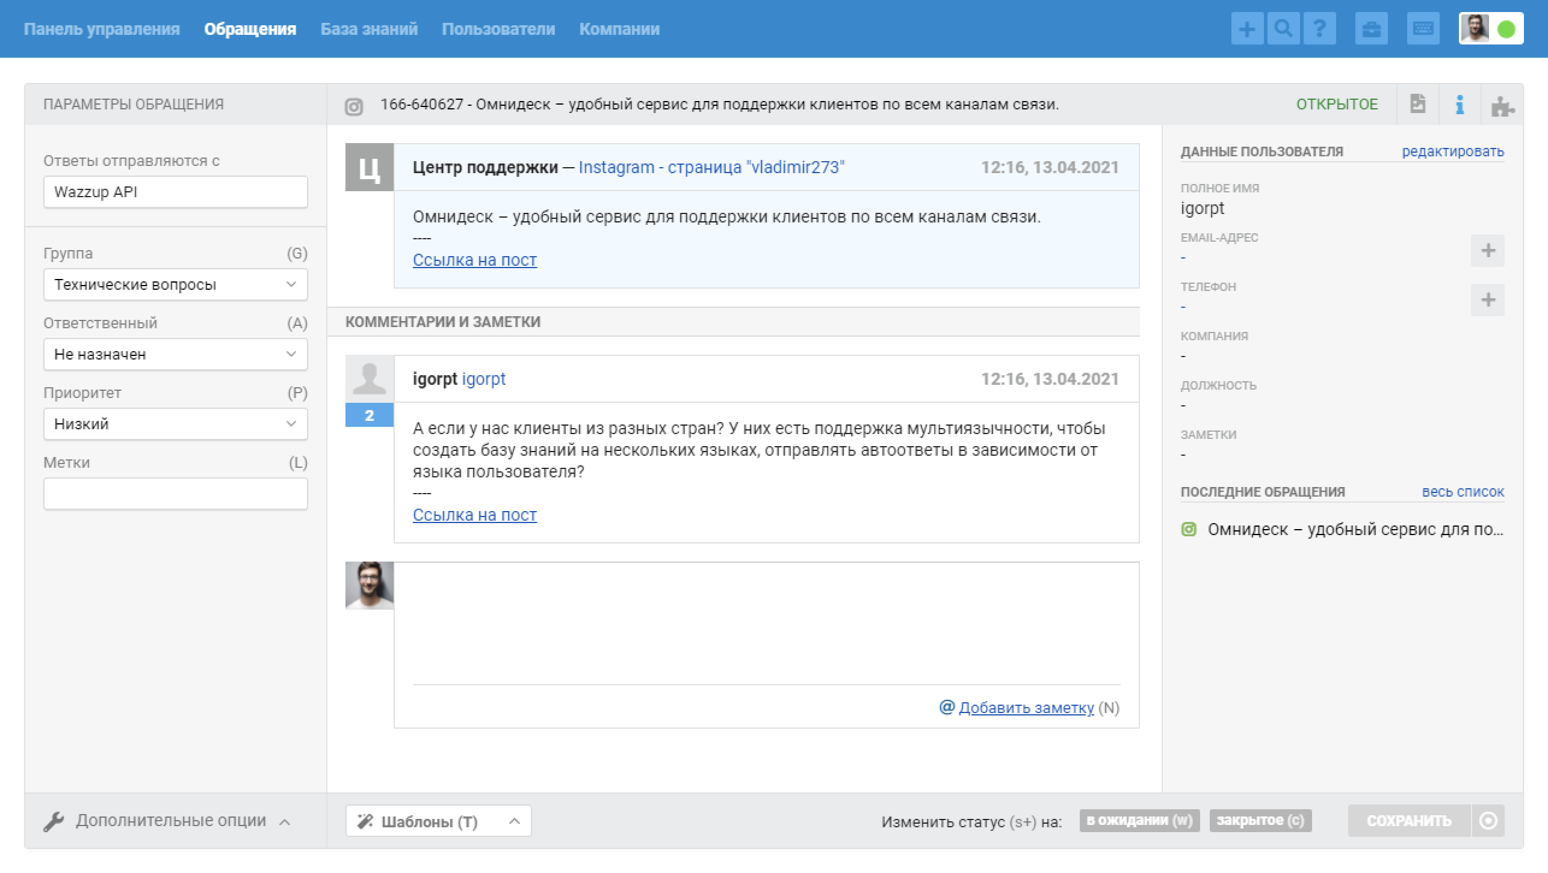This screenshot has height=873, width=1548.
Task: Set status to в ожидании
Action: coord(1139,821)
